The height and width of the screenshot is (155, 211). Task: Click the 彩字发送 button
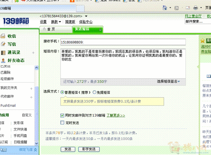click(x=89, y=149)
